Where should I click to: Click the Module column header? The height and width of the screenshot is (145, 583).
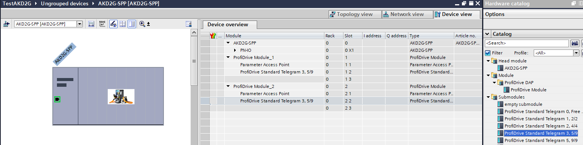click(274, 36)
